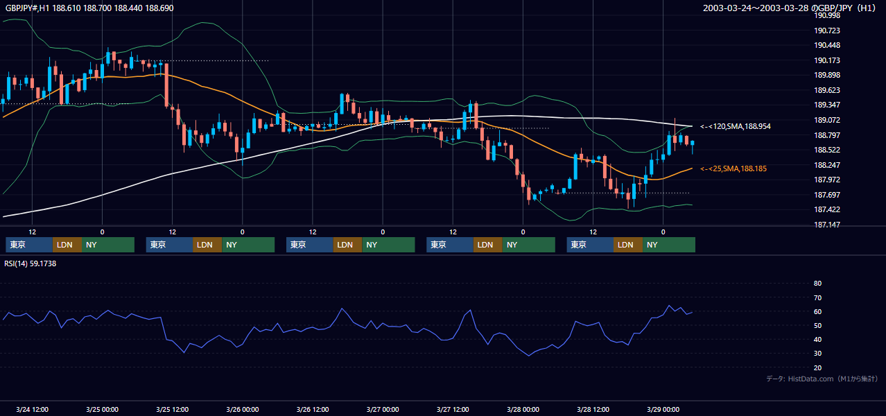Click the 東京 block in the first session bar
The height and width of the screenshot is (416, 886).
(29, 245)
